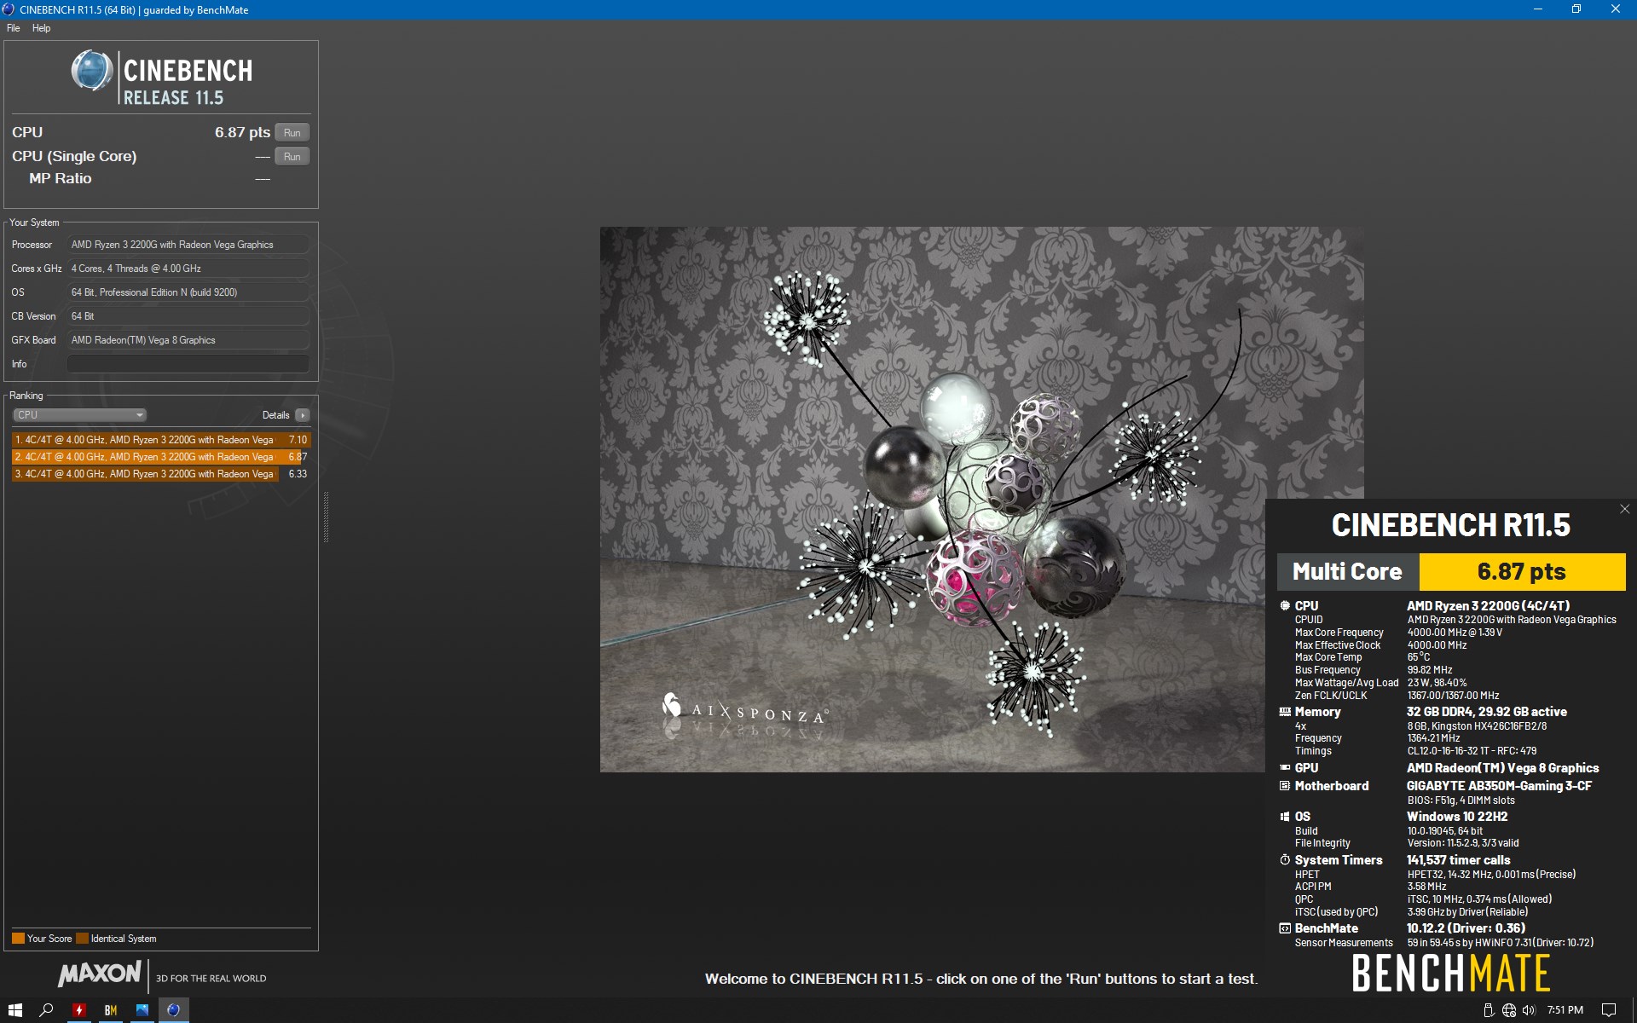This screenshot has height=1023, width=1637.
Task: Run the CPU Single Core benchmark
Action: click(292, 157)
